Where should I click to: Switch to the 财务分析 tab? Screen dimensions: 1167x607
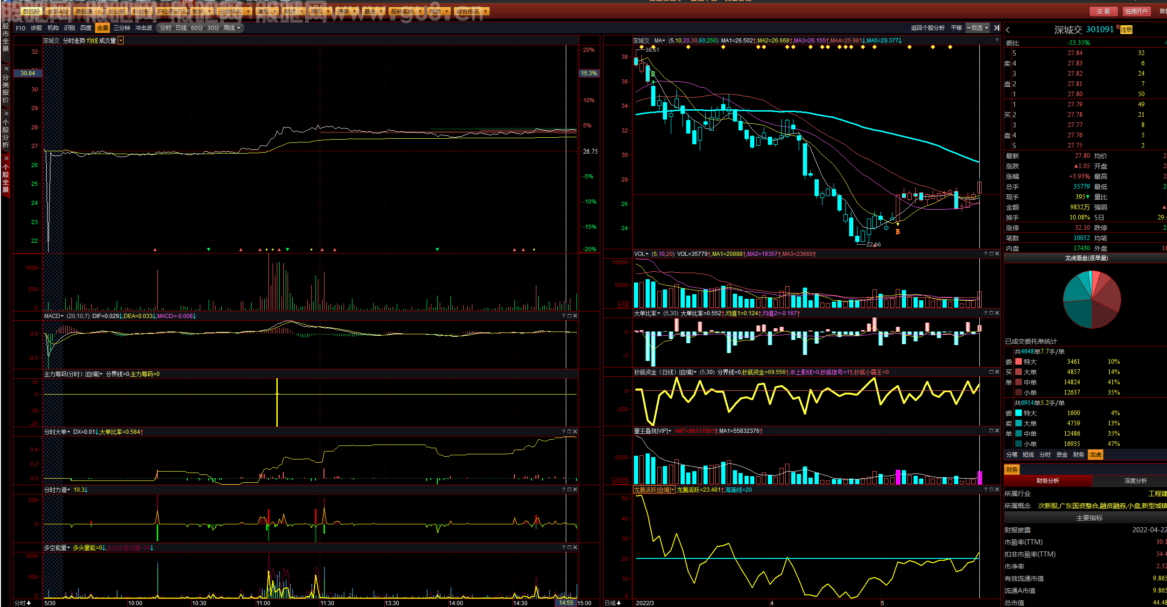point(1048,481)
